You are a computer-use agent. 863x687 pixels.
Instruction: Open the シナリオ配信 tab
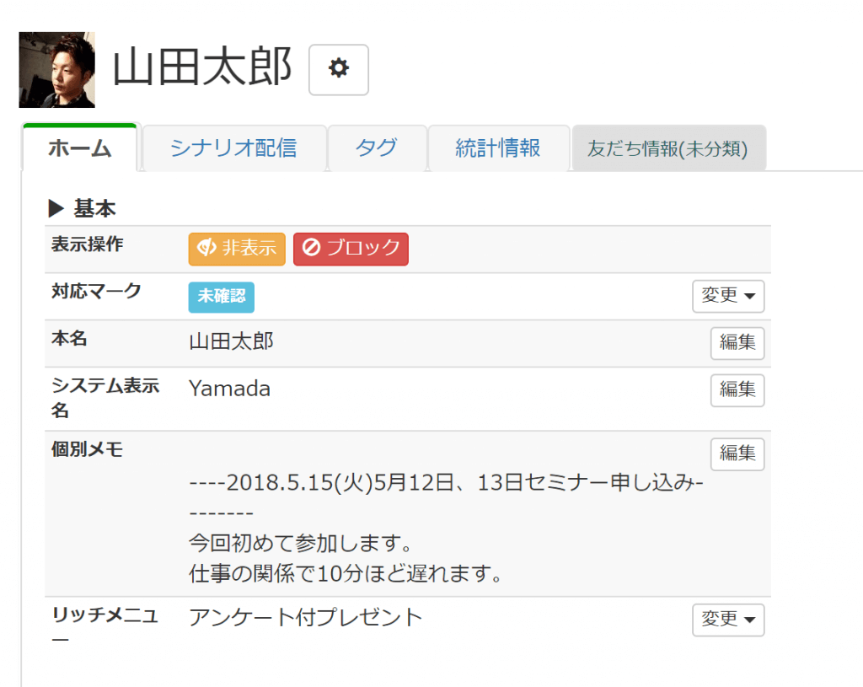click(x=233, y=149)
